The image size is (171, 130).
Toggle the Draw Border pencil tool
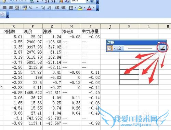[110, 48]
